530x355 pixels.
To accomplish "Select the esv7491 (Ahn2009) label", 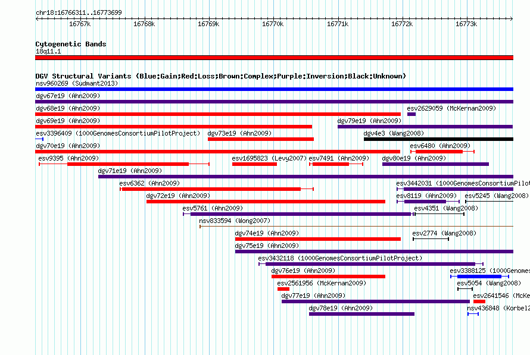I will [339, 158].
